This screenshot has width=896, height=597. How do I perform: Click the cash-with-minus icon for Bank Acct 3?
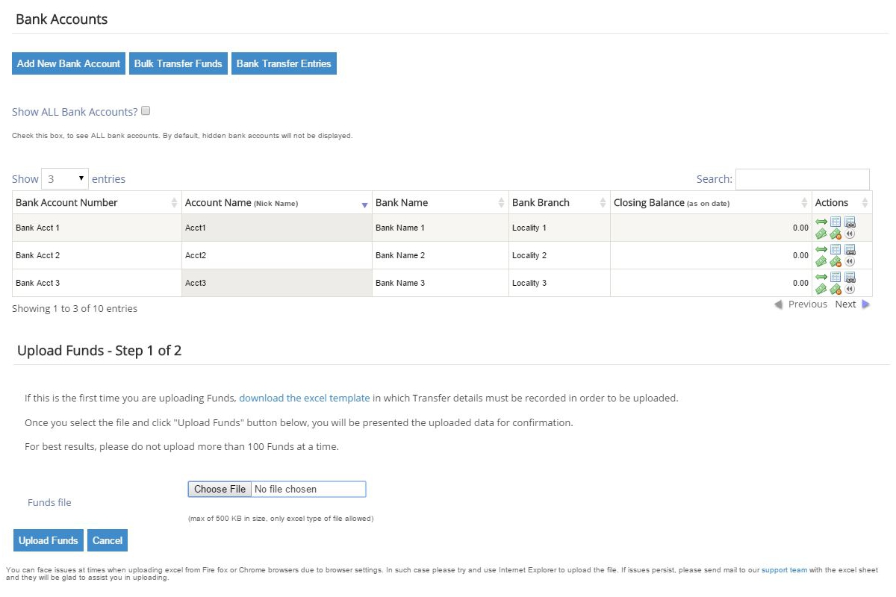point(836,289)
